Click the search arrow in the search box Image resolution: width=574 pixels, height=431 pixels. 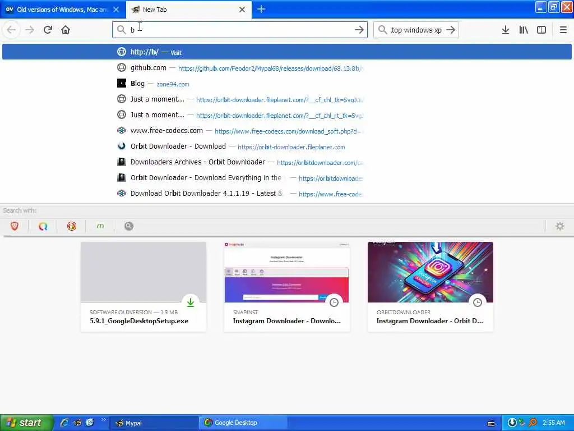(x=451, y=30)
